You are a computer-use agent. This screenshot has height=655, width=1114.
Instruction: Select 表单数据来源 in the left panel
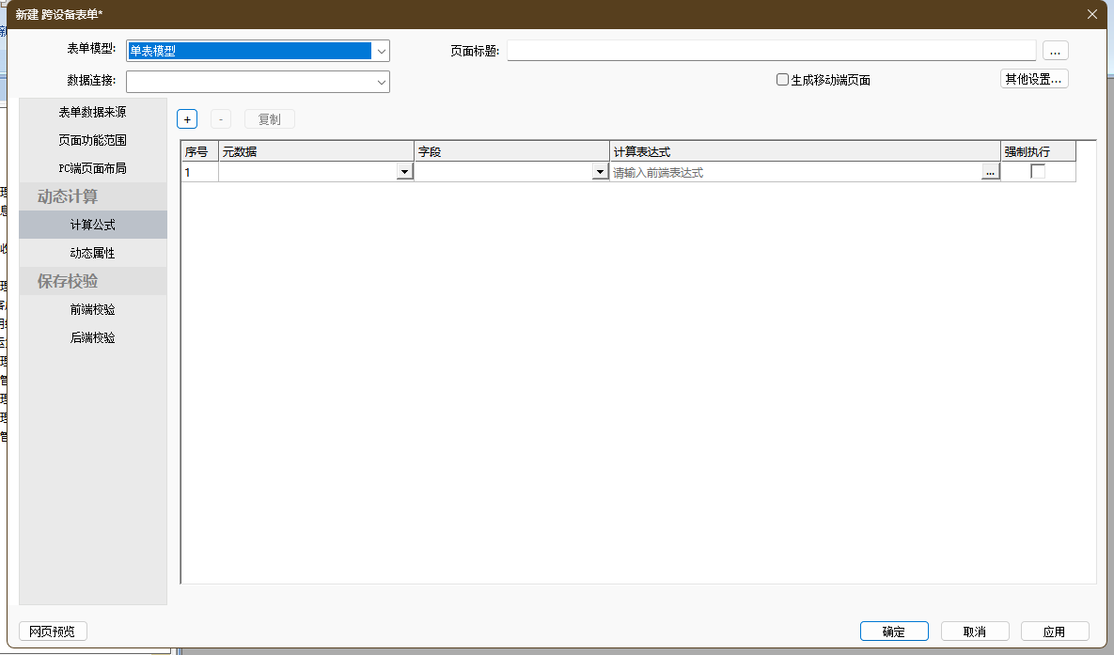92,112
